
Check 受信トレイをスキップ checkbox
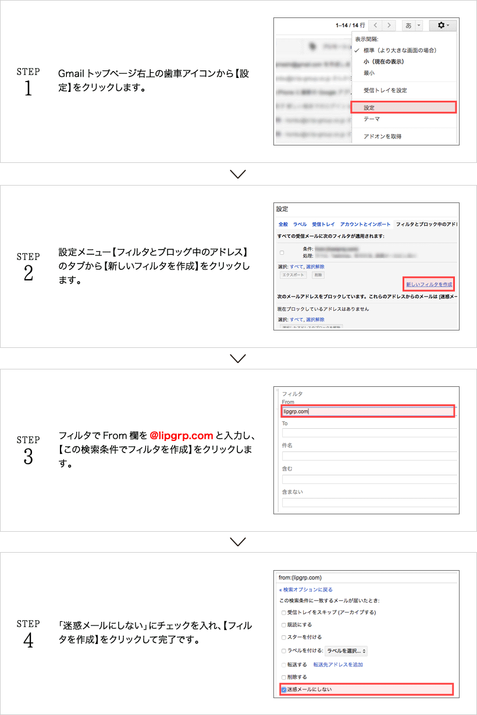(x=284, y=613)
